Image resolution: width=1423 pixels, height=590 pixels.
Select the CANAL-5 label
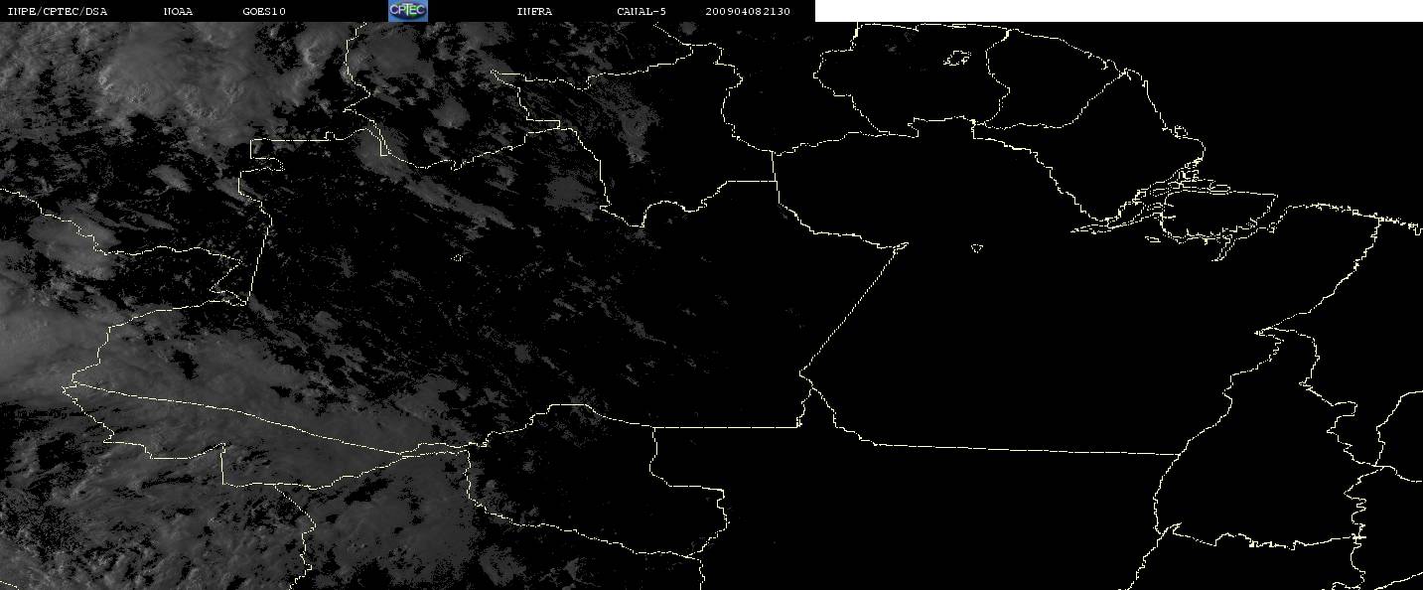coord(641,11)
